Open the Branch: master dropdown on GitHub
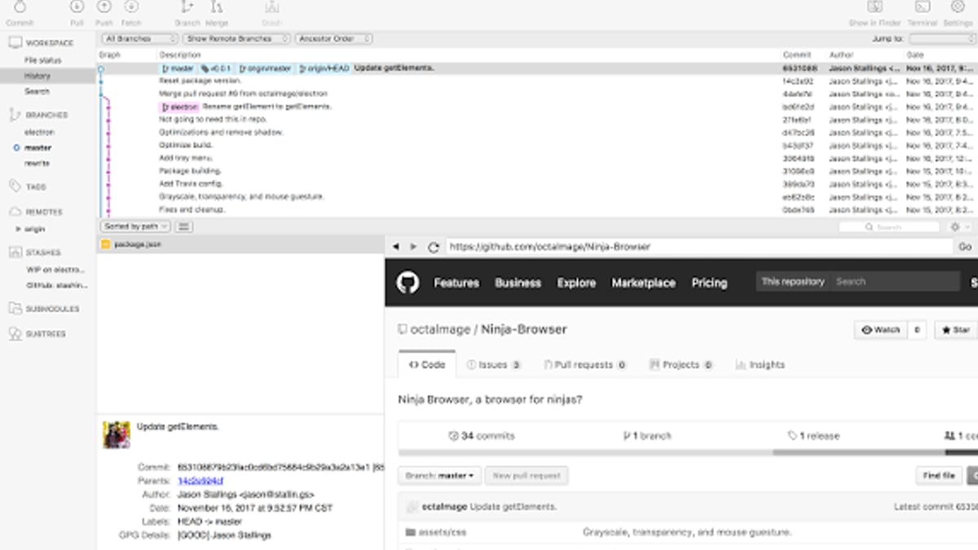This screenshot has width=978, height=550. click(x=438, y=476)
